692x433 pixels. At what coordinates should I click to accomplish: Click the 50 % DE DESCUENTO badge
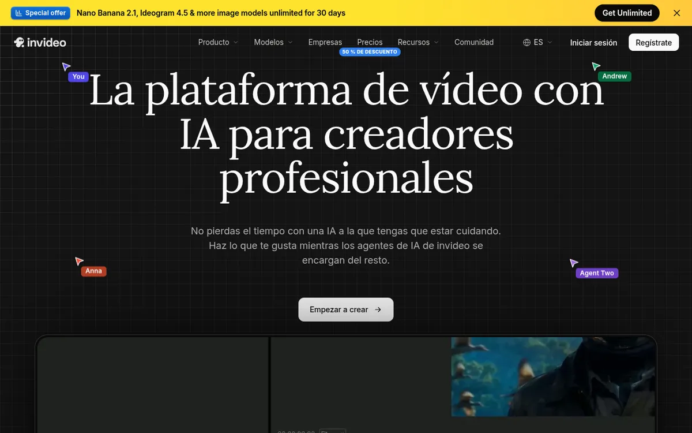tap(370, 52)
